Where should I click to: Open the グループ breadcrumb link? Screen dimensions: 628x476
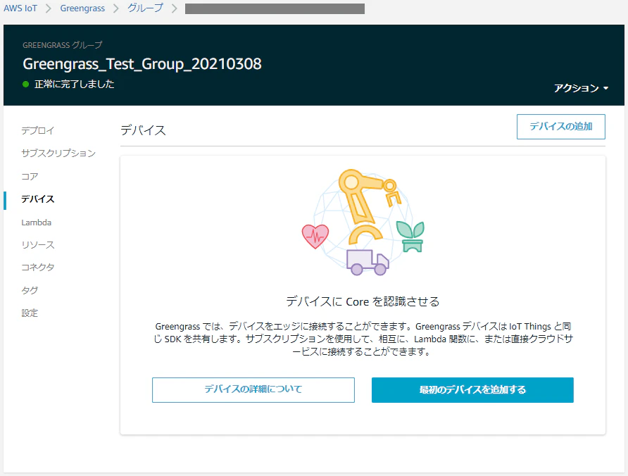point(146,8)
